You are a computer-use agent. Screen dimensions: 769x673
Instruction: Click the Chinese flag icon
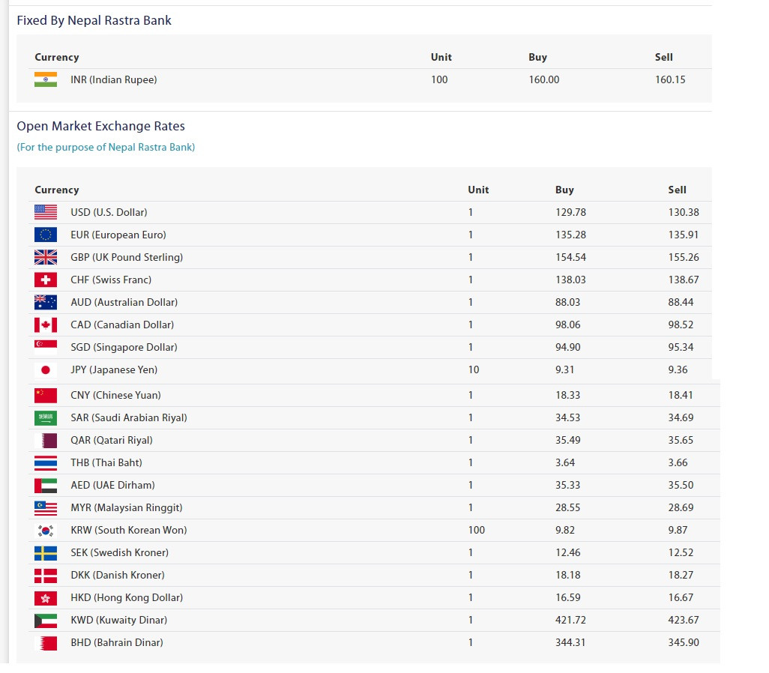[x=46, y=396]
